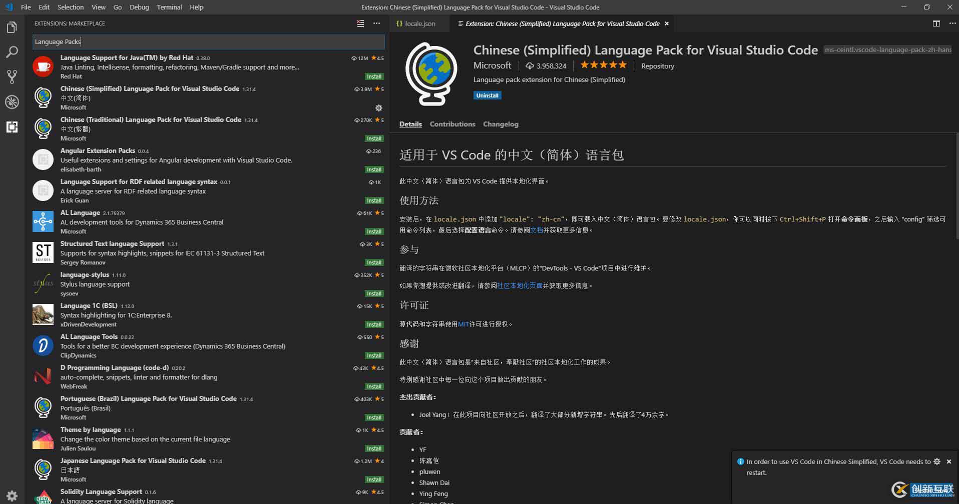Open the Source Control icon
This screenshot has height=504, width=959.
pyautogui.click(x=12, y=77)
